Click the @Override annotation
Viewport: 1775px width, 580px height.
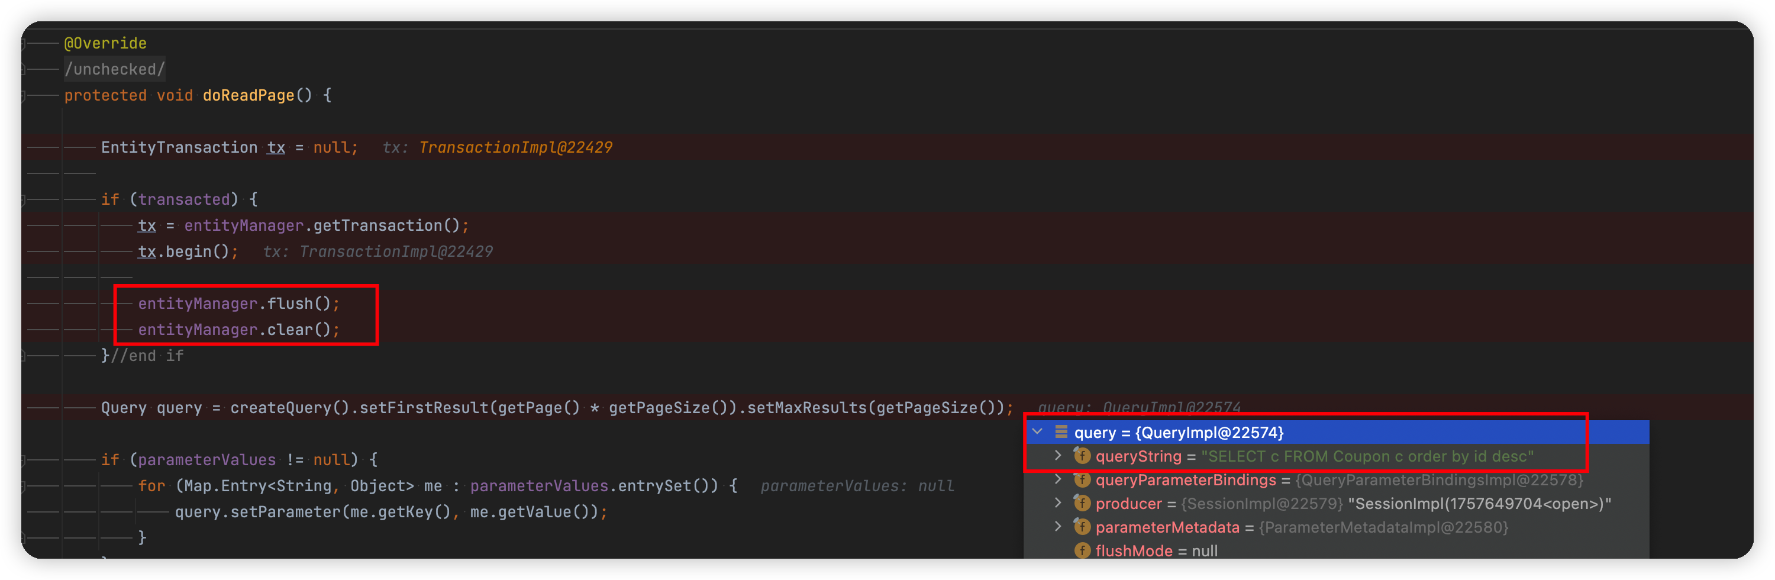105,43
